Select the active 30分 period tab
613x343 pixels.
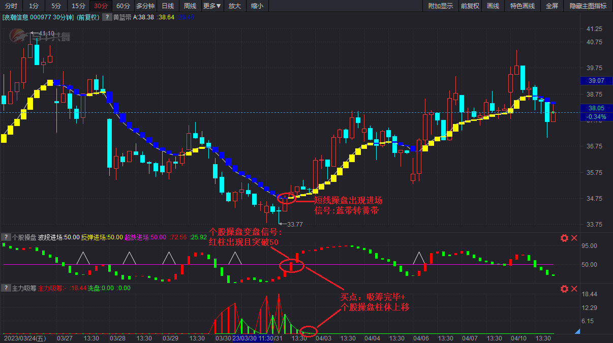click(x=101, y=6)
